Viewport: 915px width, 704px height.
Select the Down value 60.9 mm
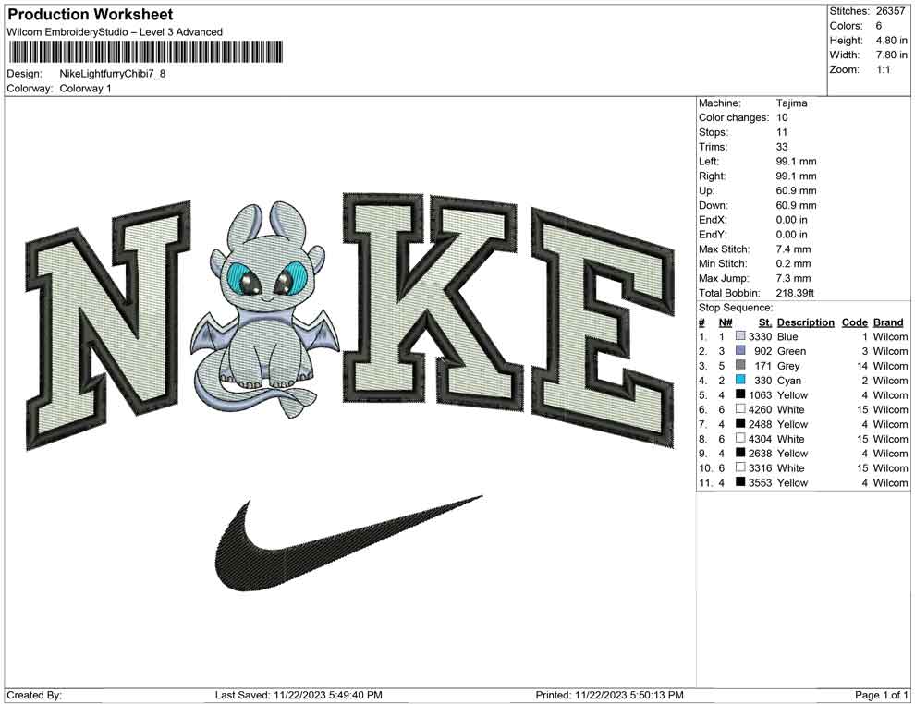(x=797, y=205)
